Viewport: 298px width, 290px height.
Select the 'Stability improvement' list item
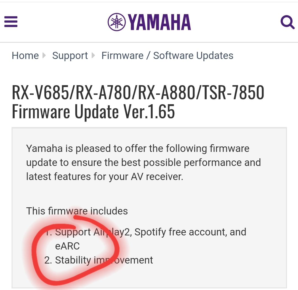click(x=104, y=260)
